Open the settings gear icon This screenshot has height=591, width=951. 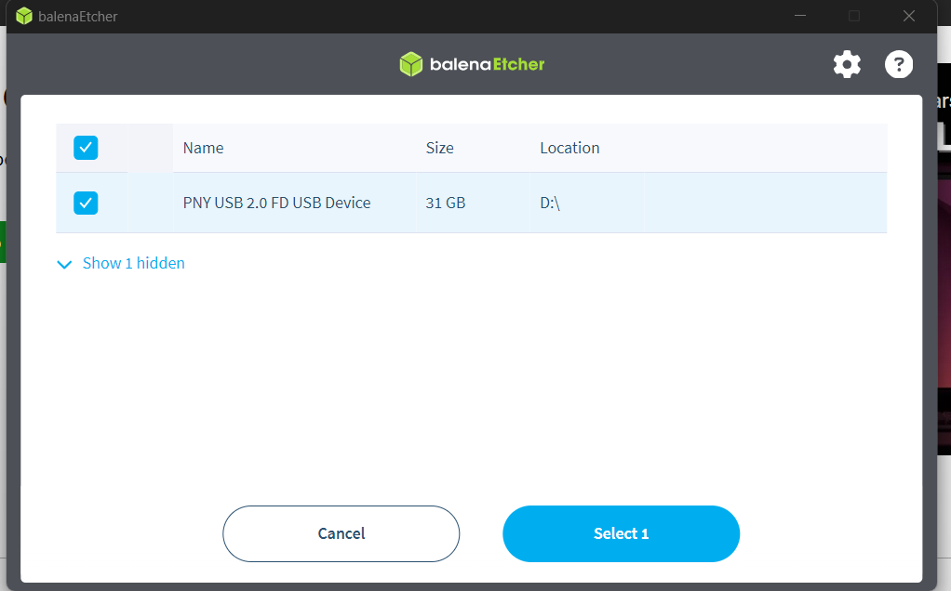click(x=847, y=64)
